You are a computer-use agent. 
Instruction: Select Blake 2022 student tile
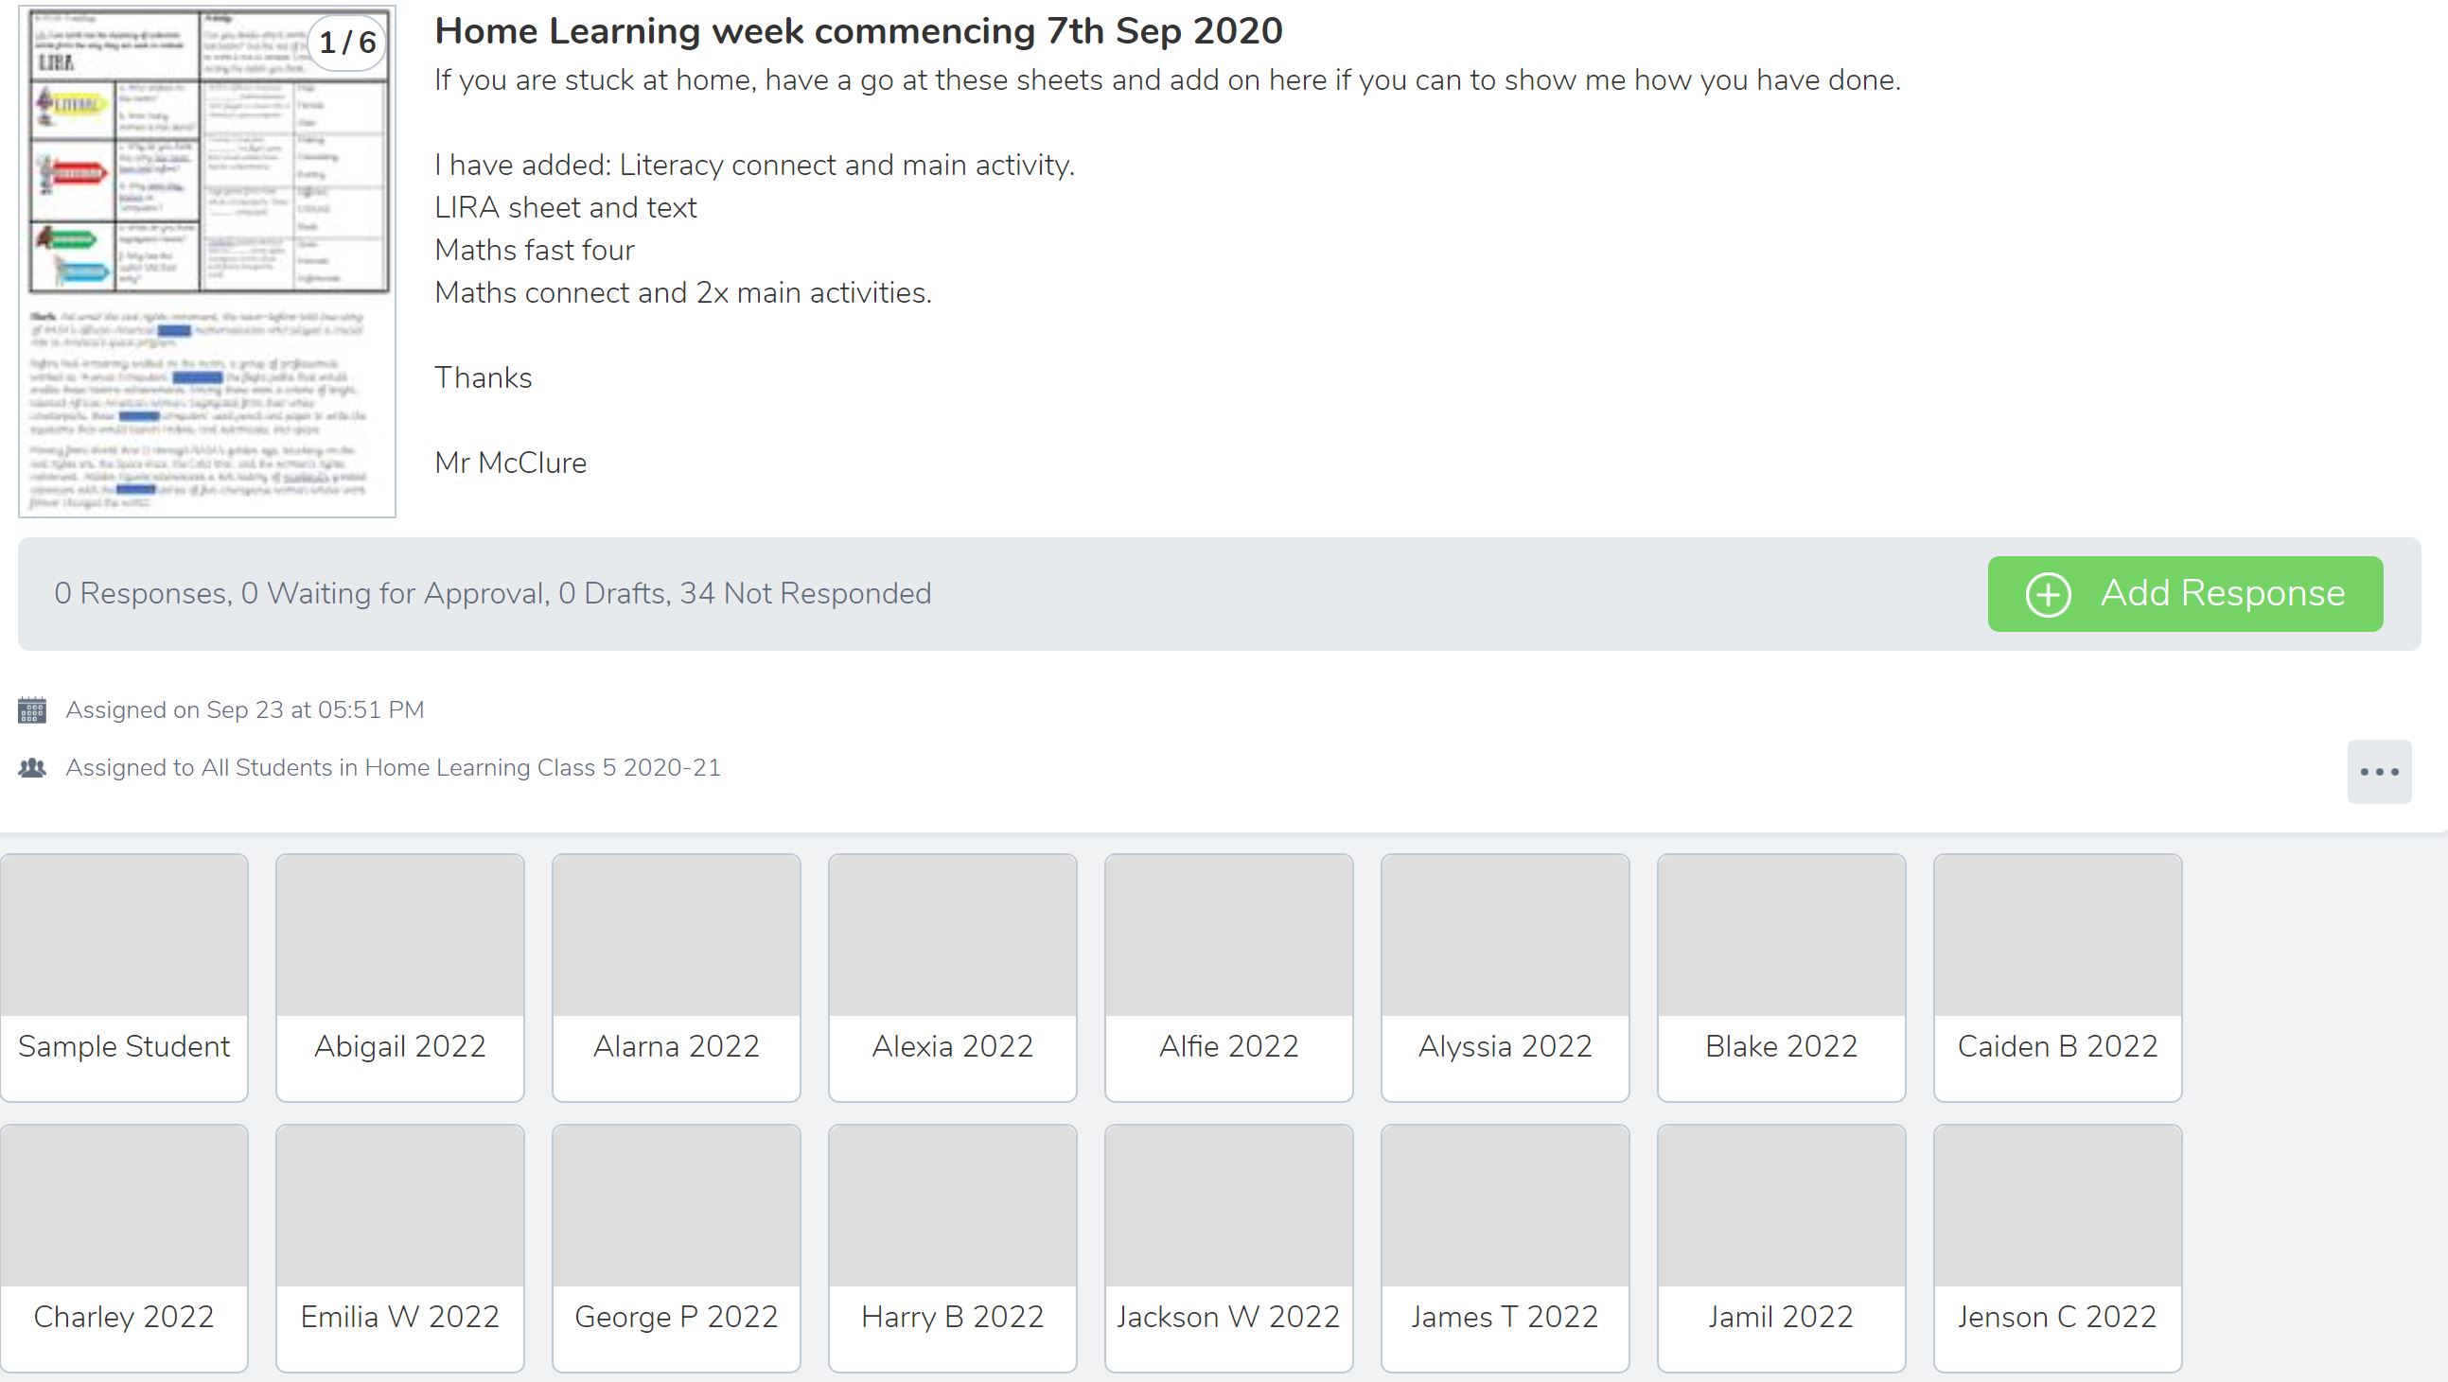click(x=1781, y=976)
